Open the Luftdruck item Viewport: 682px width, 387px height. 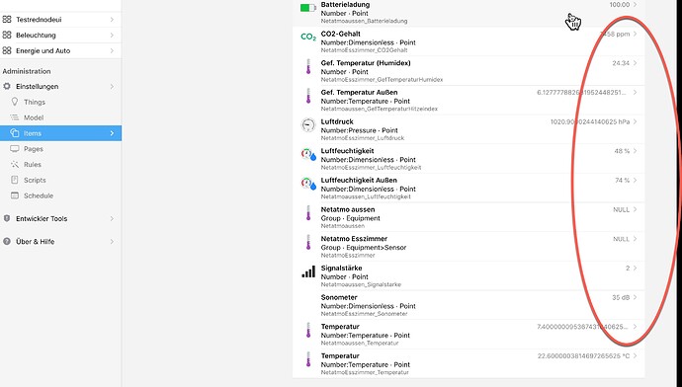pos(469,129)
